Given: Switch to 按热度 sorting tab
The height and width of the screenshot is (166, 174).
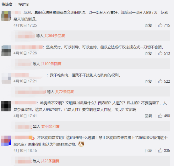Looking at the screenshot, I should pos(7,4).
